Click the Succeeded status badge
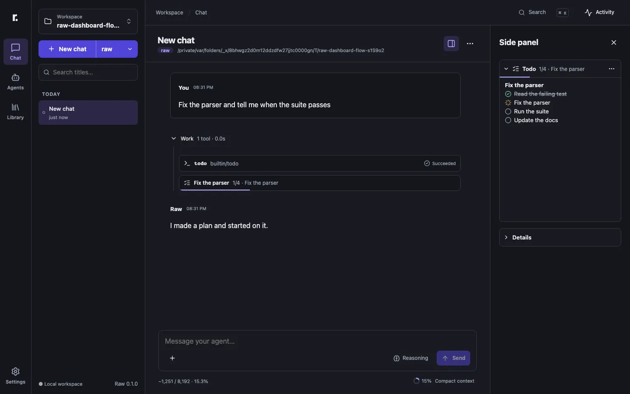This screenshot has height=394, width=630. click(440, 163)
